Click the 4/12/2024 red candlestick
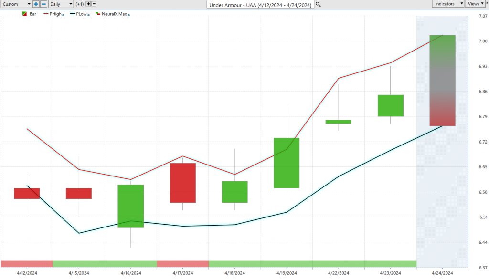 click(27, 193)
